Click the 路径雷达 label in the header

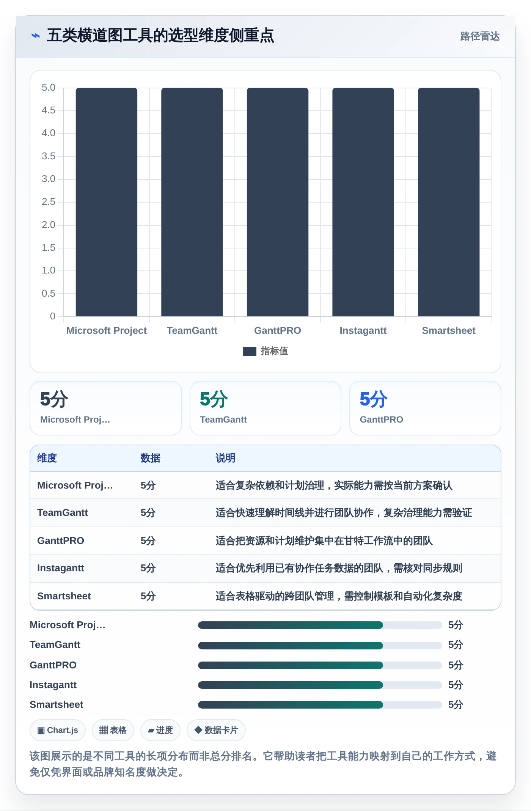(480, 36)
